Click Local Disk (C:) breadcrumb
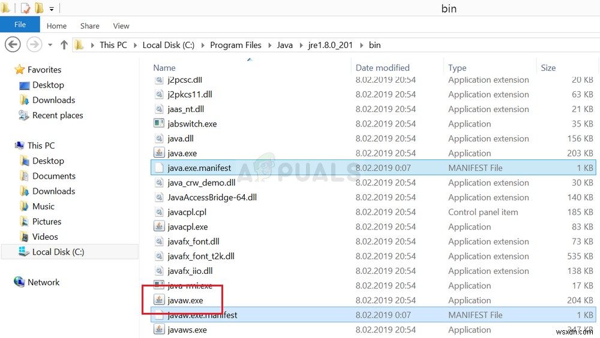The height and width of the screenshot is (338, 600). tap(169, 45)
